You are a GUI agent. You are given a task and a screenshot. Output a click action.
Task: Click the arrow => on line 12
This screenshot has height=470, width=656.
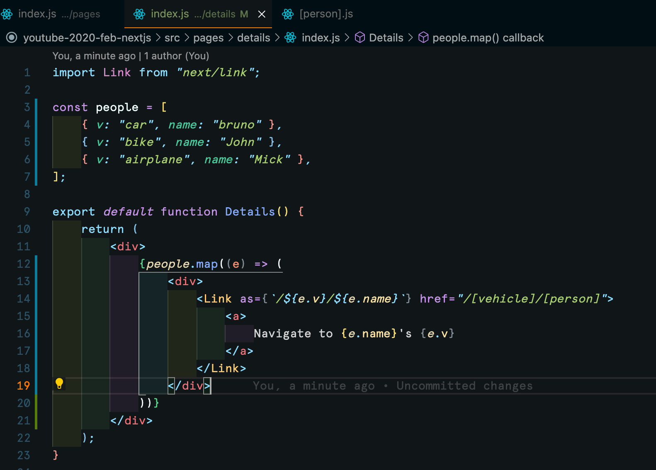pos(261,264)
